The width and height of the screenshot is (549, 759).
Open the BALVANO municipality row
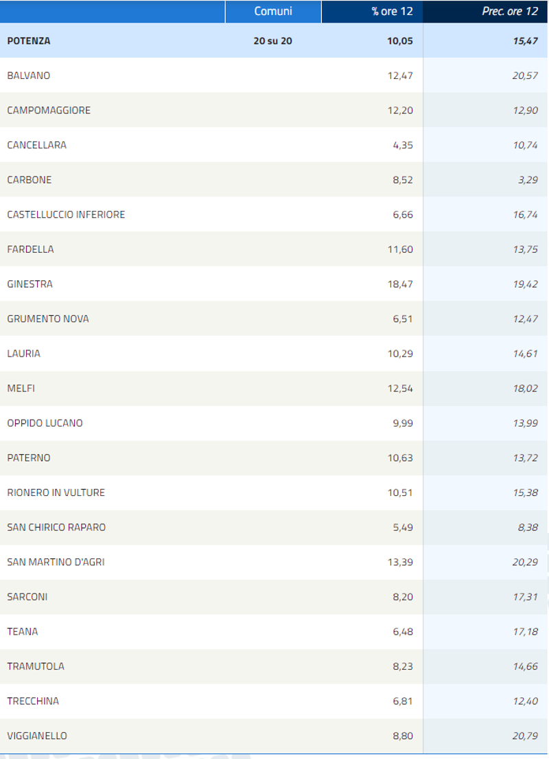[x=274, y=76]
